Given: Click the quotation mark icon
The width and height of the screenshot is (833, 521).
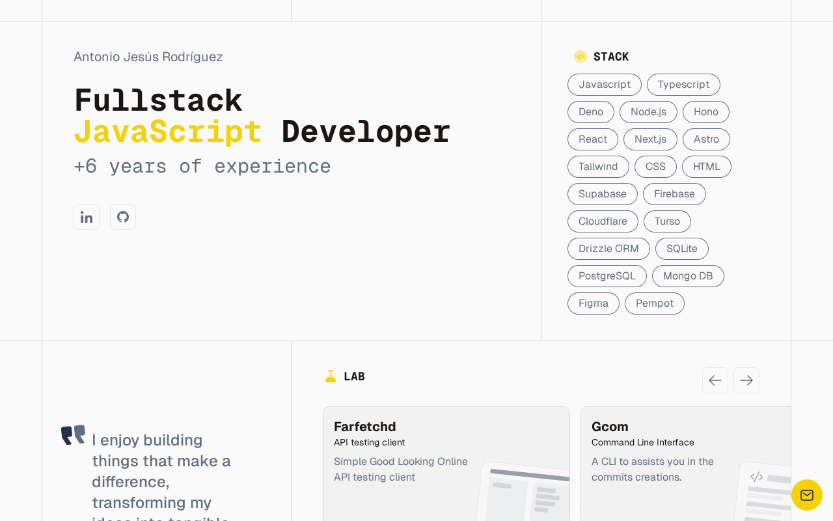Looking at the screenshot, I should tap(74, 435).
